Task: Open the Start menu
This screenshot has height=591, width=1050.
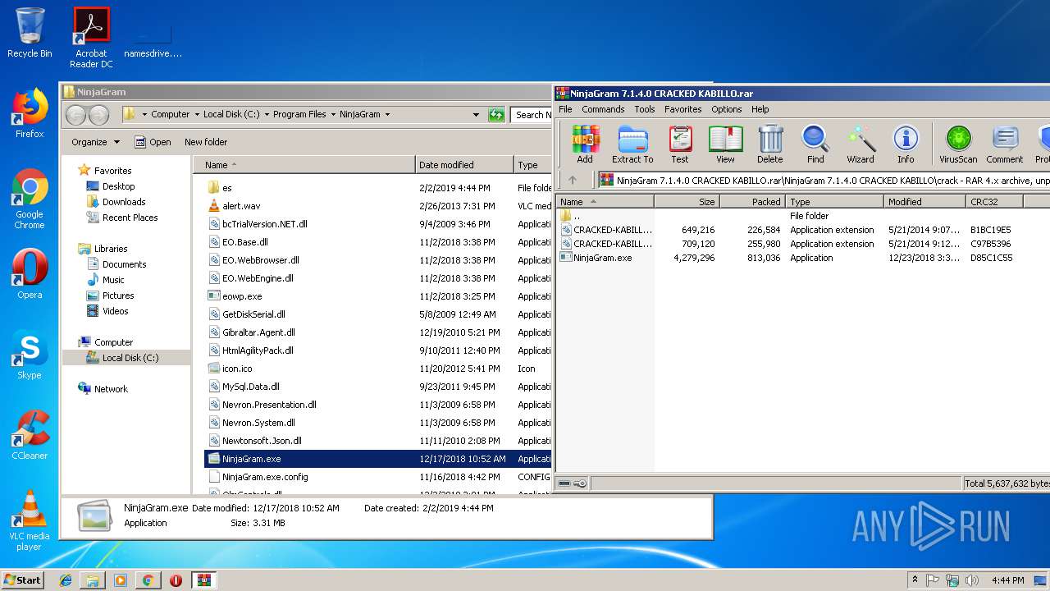Action: [23, 580]
